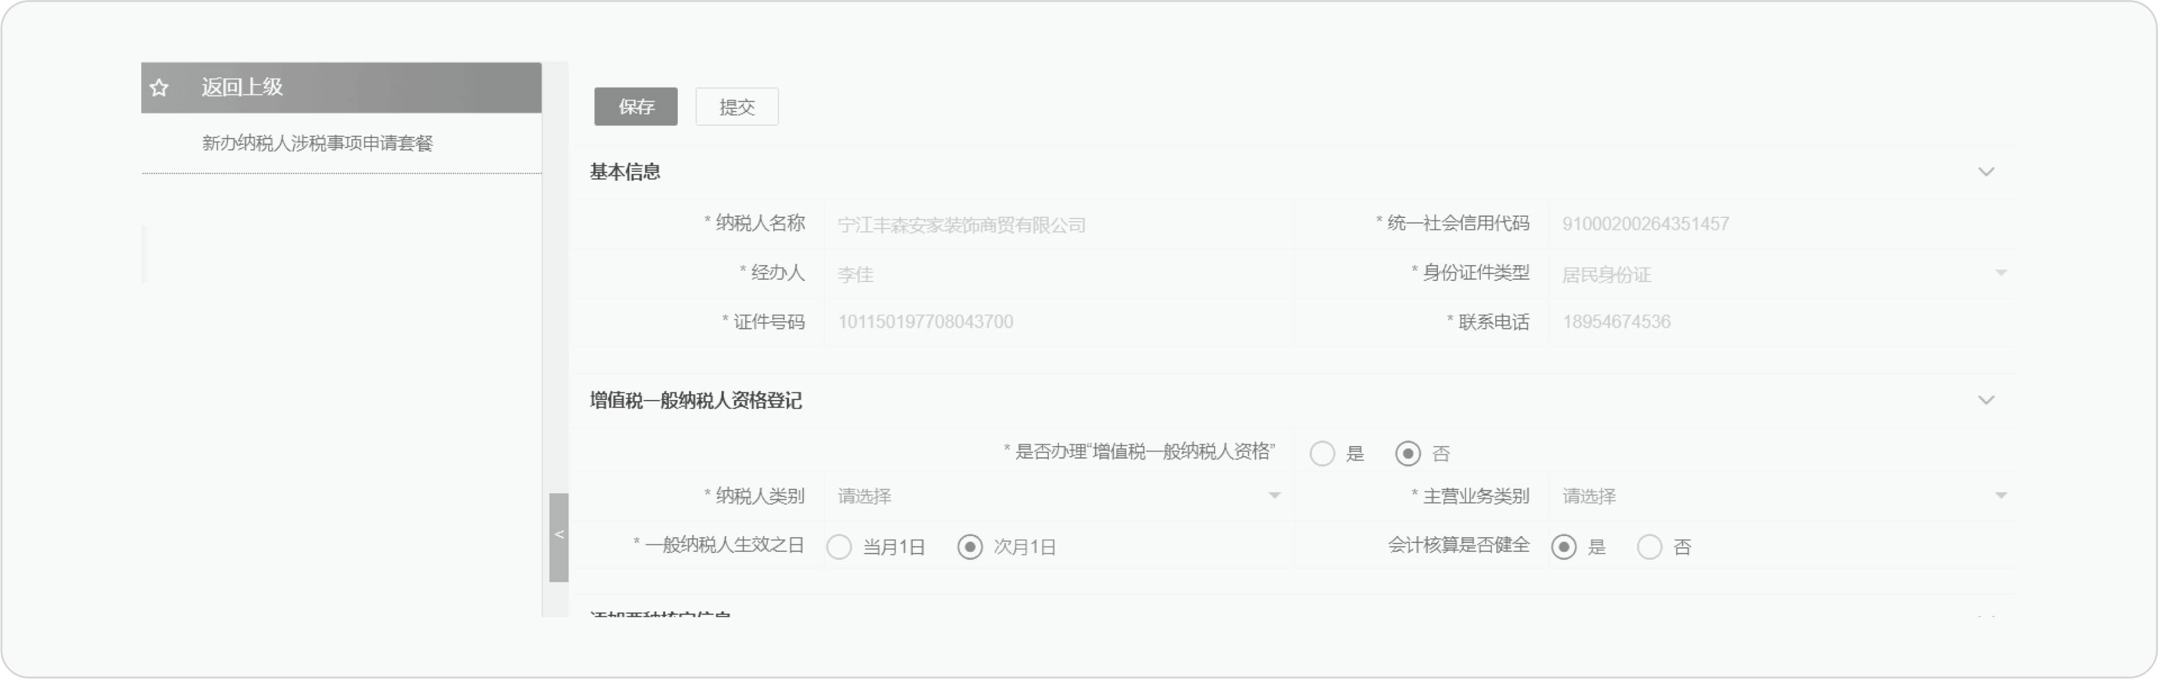Viewport: 2158px width, 679px height.
Task: Collapse the sidebar with the arrow handle
Action: coord(559,537)
